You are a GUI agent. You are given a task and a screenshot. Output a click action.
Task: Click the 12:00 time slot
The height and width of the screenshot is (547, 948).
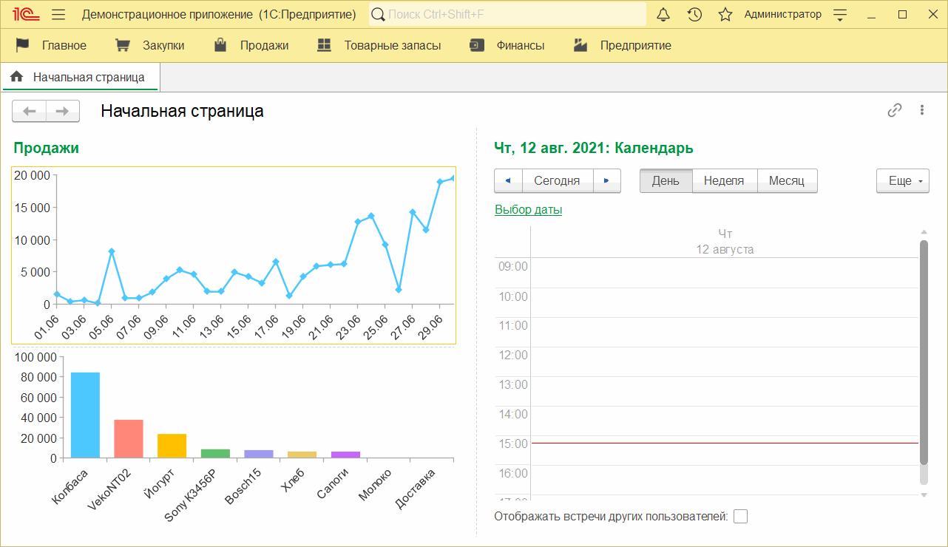tap(725, 361)
